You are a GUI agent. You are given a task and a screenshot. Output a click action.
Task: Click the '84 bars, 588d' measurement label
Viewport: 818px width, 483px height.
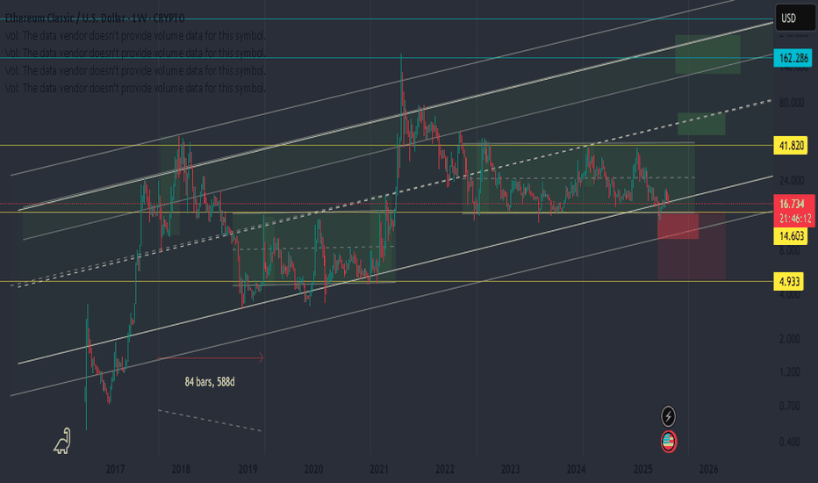(x=212, y=380)
